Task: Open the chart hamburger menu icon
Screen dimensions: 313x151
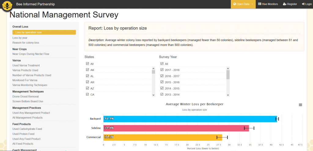Action: [300, 105]
